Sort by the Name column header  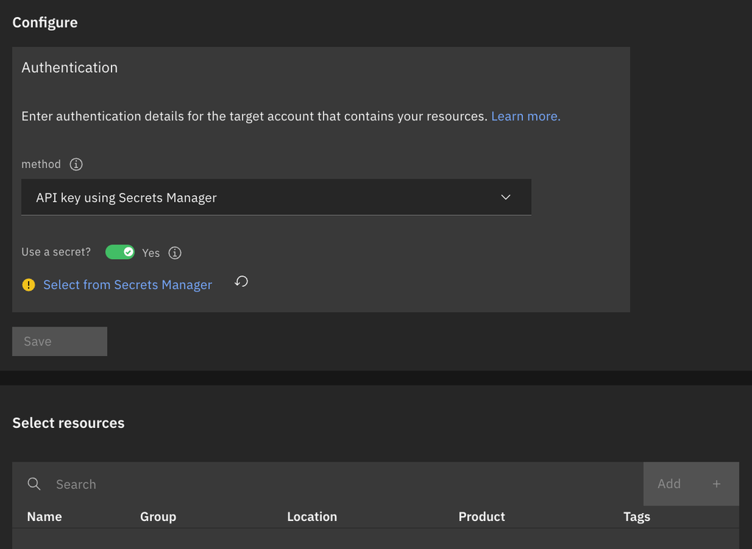(x=44, y=517)
